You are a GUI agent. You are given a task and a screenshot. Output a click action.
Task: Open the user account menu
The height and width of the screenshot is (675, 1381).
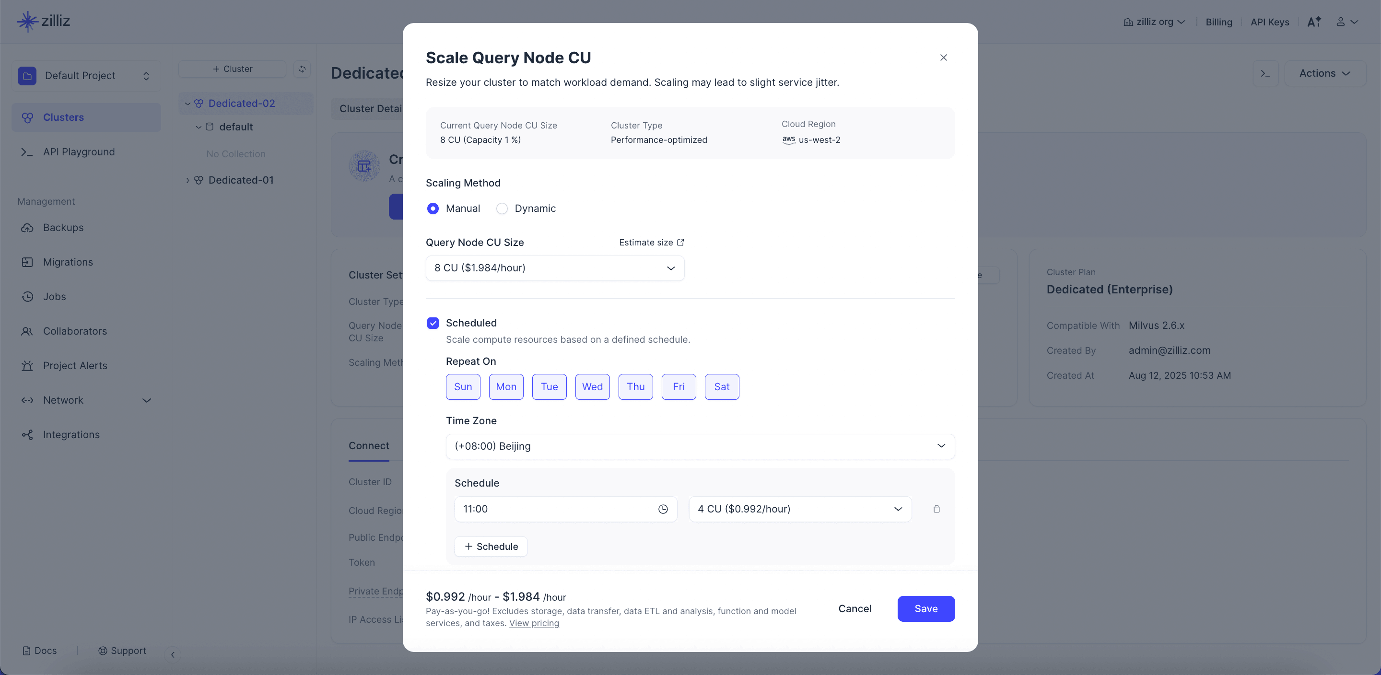pos(1346,22)
